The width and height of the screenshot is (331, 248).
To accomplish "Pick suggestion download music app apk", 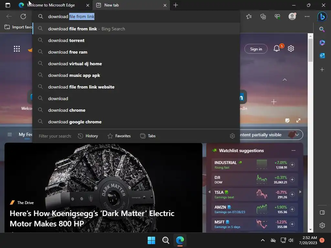I will click(136, 75).
